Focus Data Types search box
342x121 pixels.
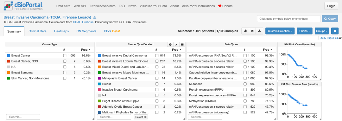click(x=205, y=117)
